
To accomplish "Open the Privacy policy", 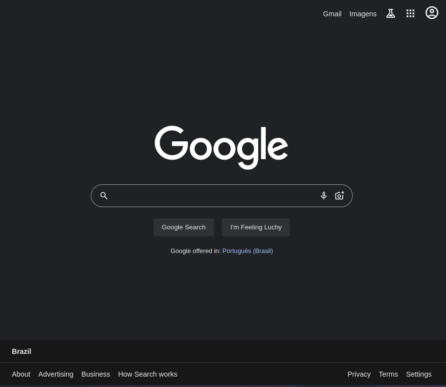I will coord(359,374).
